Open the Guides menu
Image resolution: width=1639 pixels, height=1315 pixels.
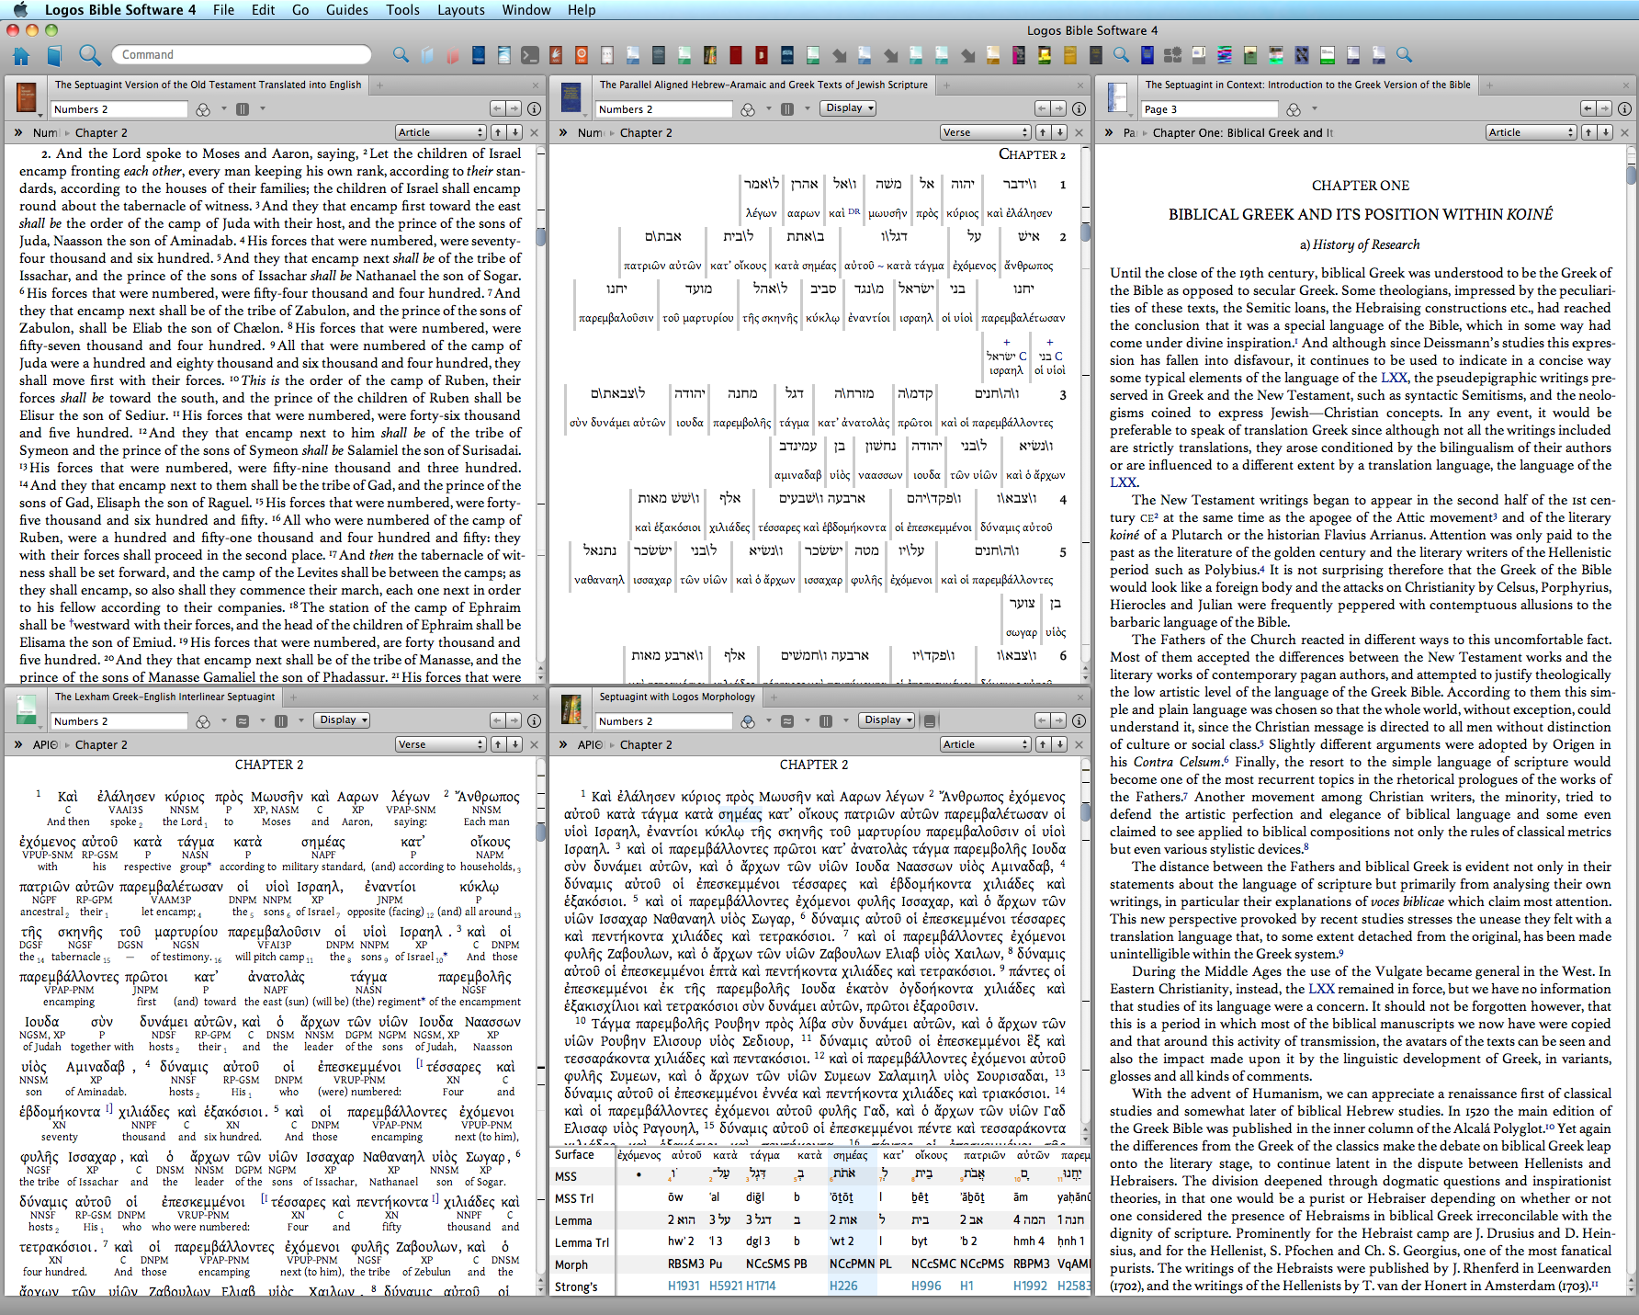click(347, 10)
